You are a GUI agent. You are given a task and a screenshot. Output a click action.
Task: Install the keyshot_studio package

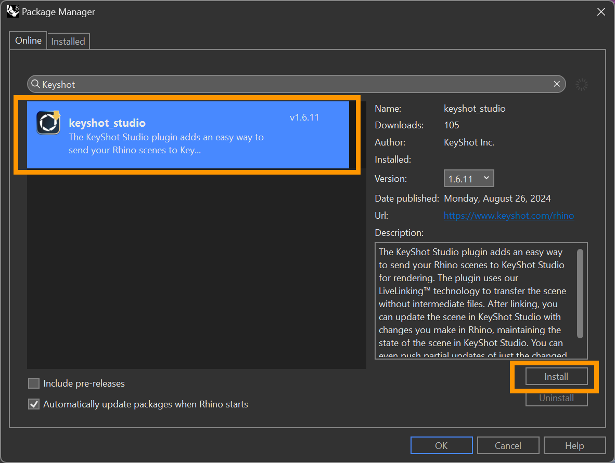click(x=556, y=376)
